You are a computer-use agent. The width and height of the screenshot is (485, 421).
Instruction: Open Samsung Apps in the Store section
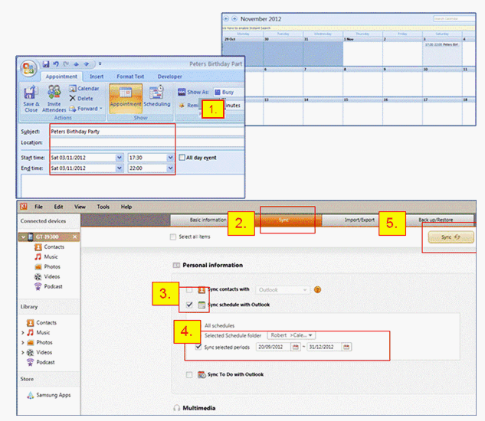point(48,395)
